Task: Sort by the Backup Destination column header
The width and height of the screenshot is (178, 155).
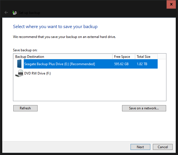Action: [x=63, y=57]
